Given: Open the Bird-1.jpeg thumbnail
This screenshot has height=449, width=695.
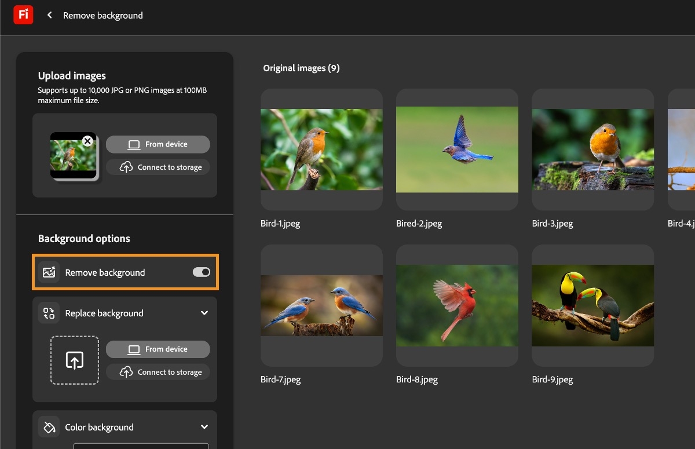Looking at the screenshot, I should click(x=321, y=149).
